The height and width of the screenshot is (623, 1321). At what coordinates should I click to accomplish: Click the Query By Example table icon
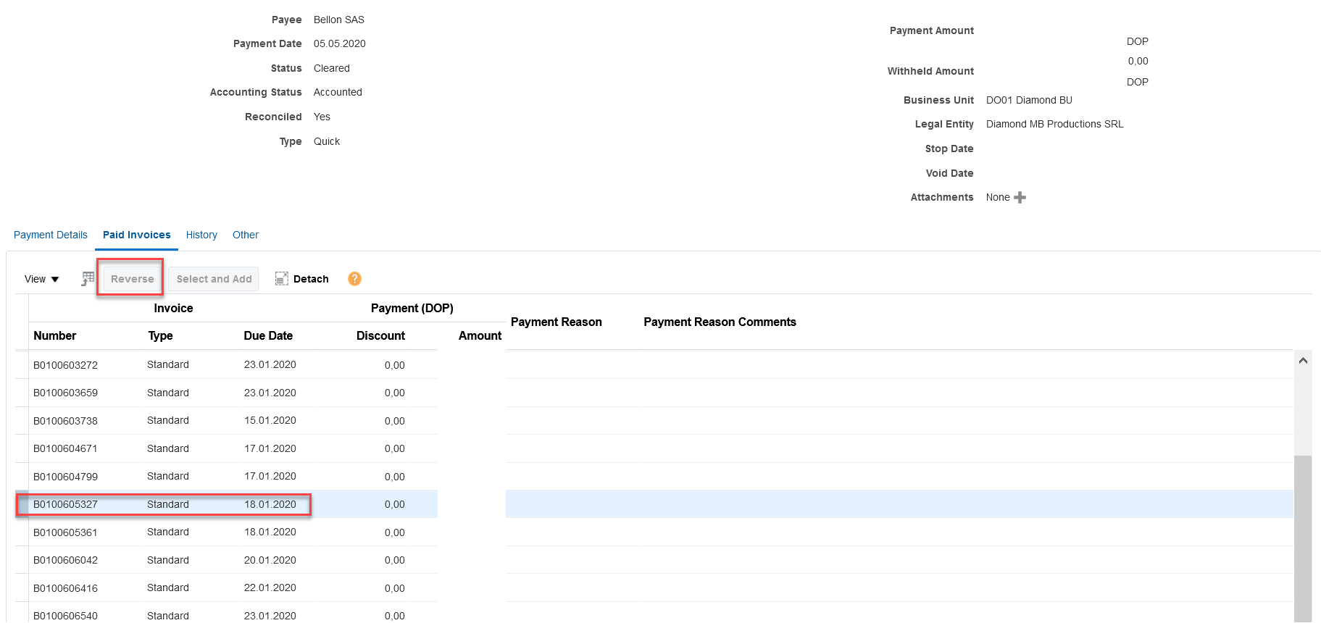coord(88,279)
